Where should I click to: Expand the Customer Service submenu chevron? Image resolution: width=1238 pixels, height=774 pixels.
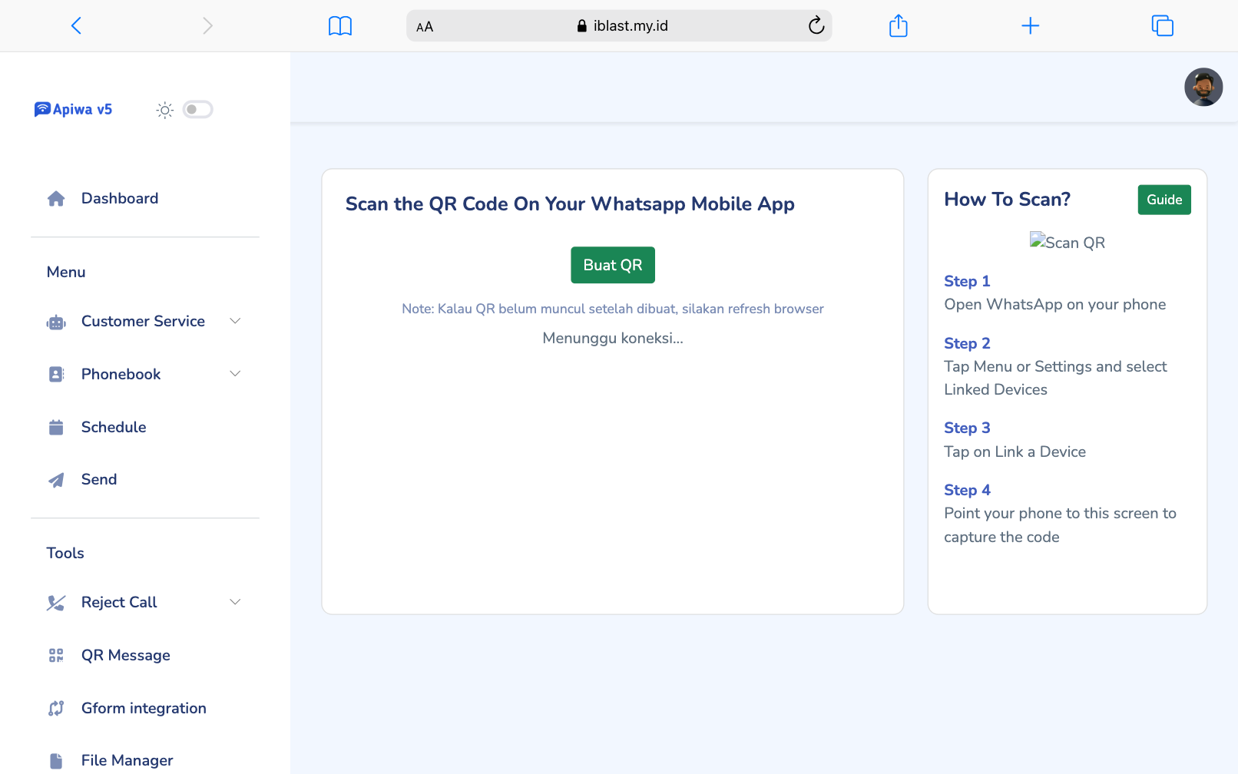click(235, 321)
